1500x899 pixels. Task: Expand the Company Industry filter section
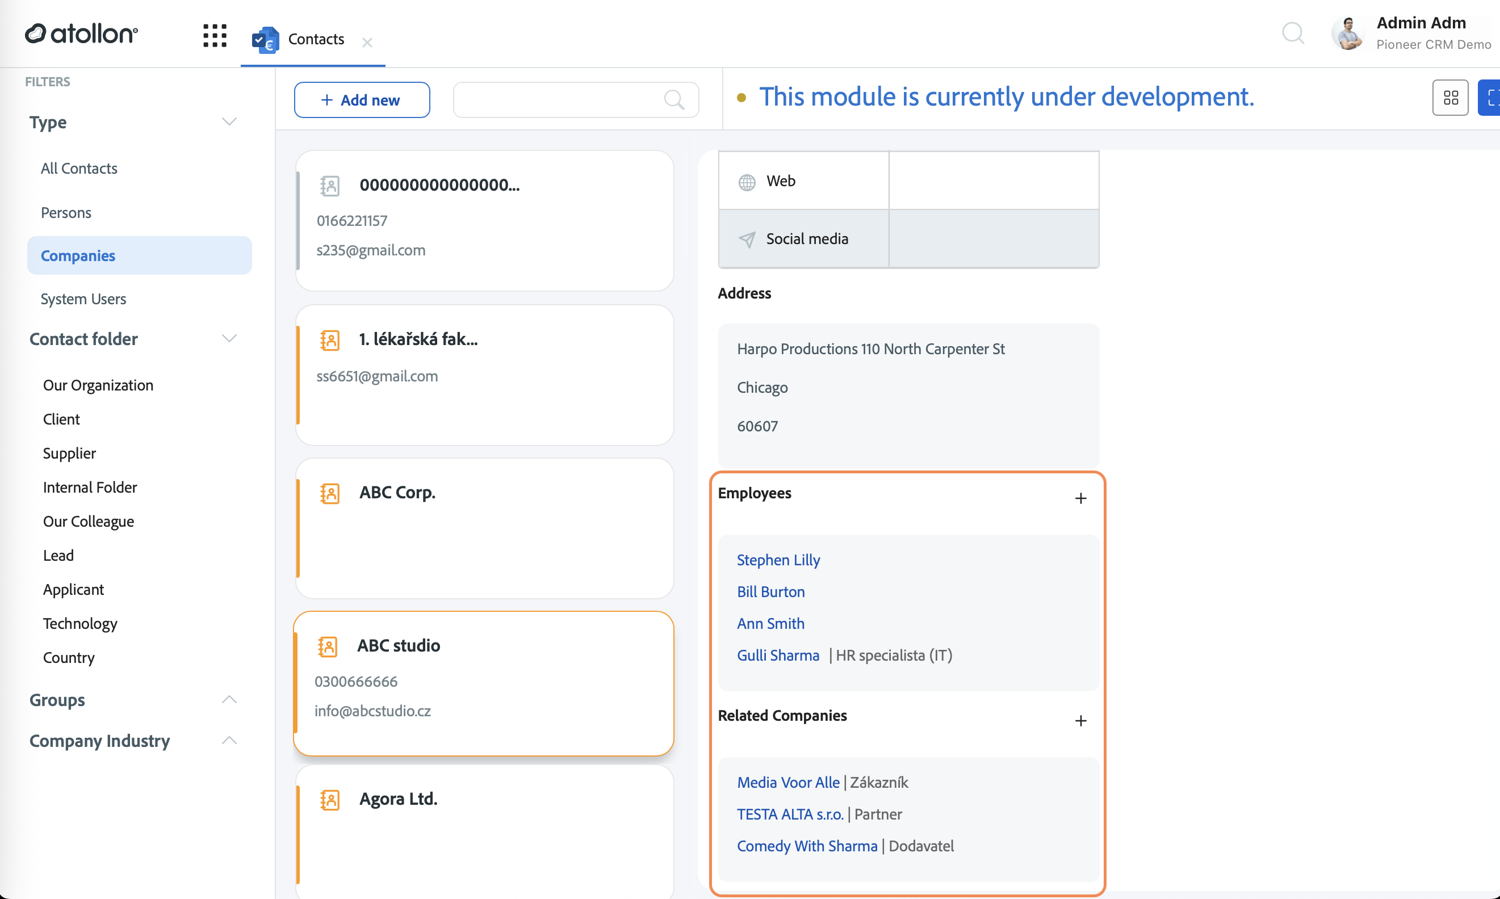229,740
